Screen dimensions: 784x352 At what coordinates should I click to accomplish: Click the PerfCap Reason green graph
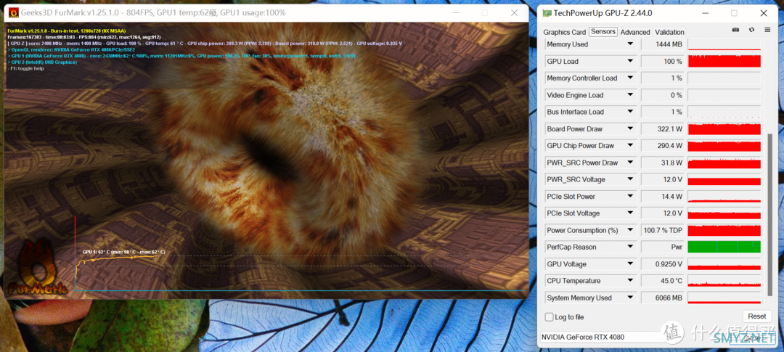[724, 247]
